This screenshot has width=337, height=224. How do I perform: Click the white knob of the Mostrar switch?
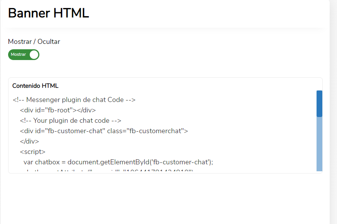(x=34, y=55)
